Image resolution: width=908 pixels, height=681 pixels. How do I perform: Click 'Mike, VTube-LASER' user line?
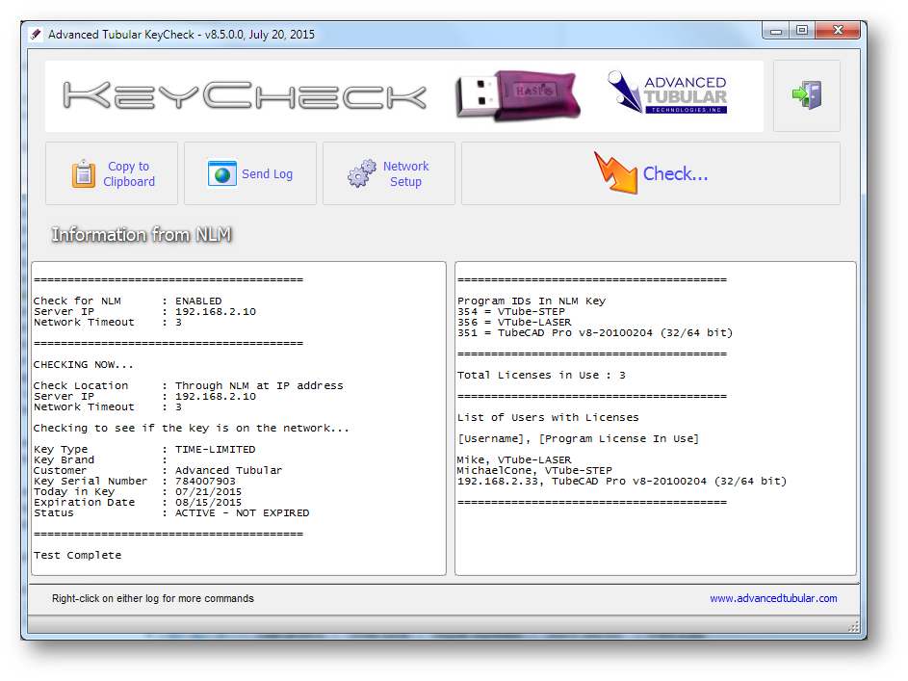click(514, 459)
